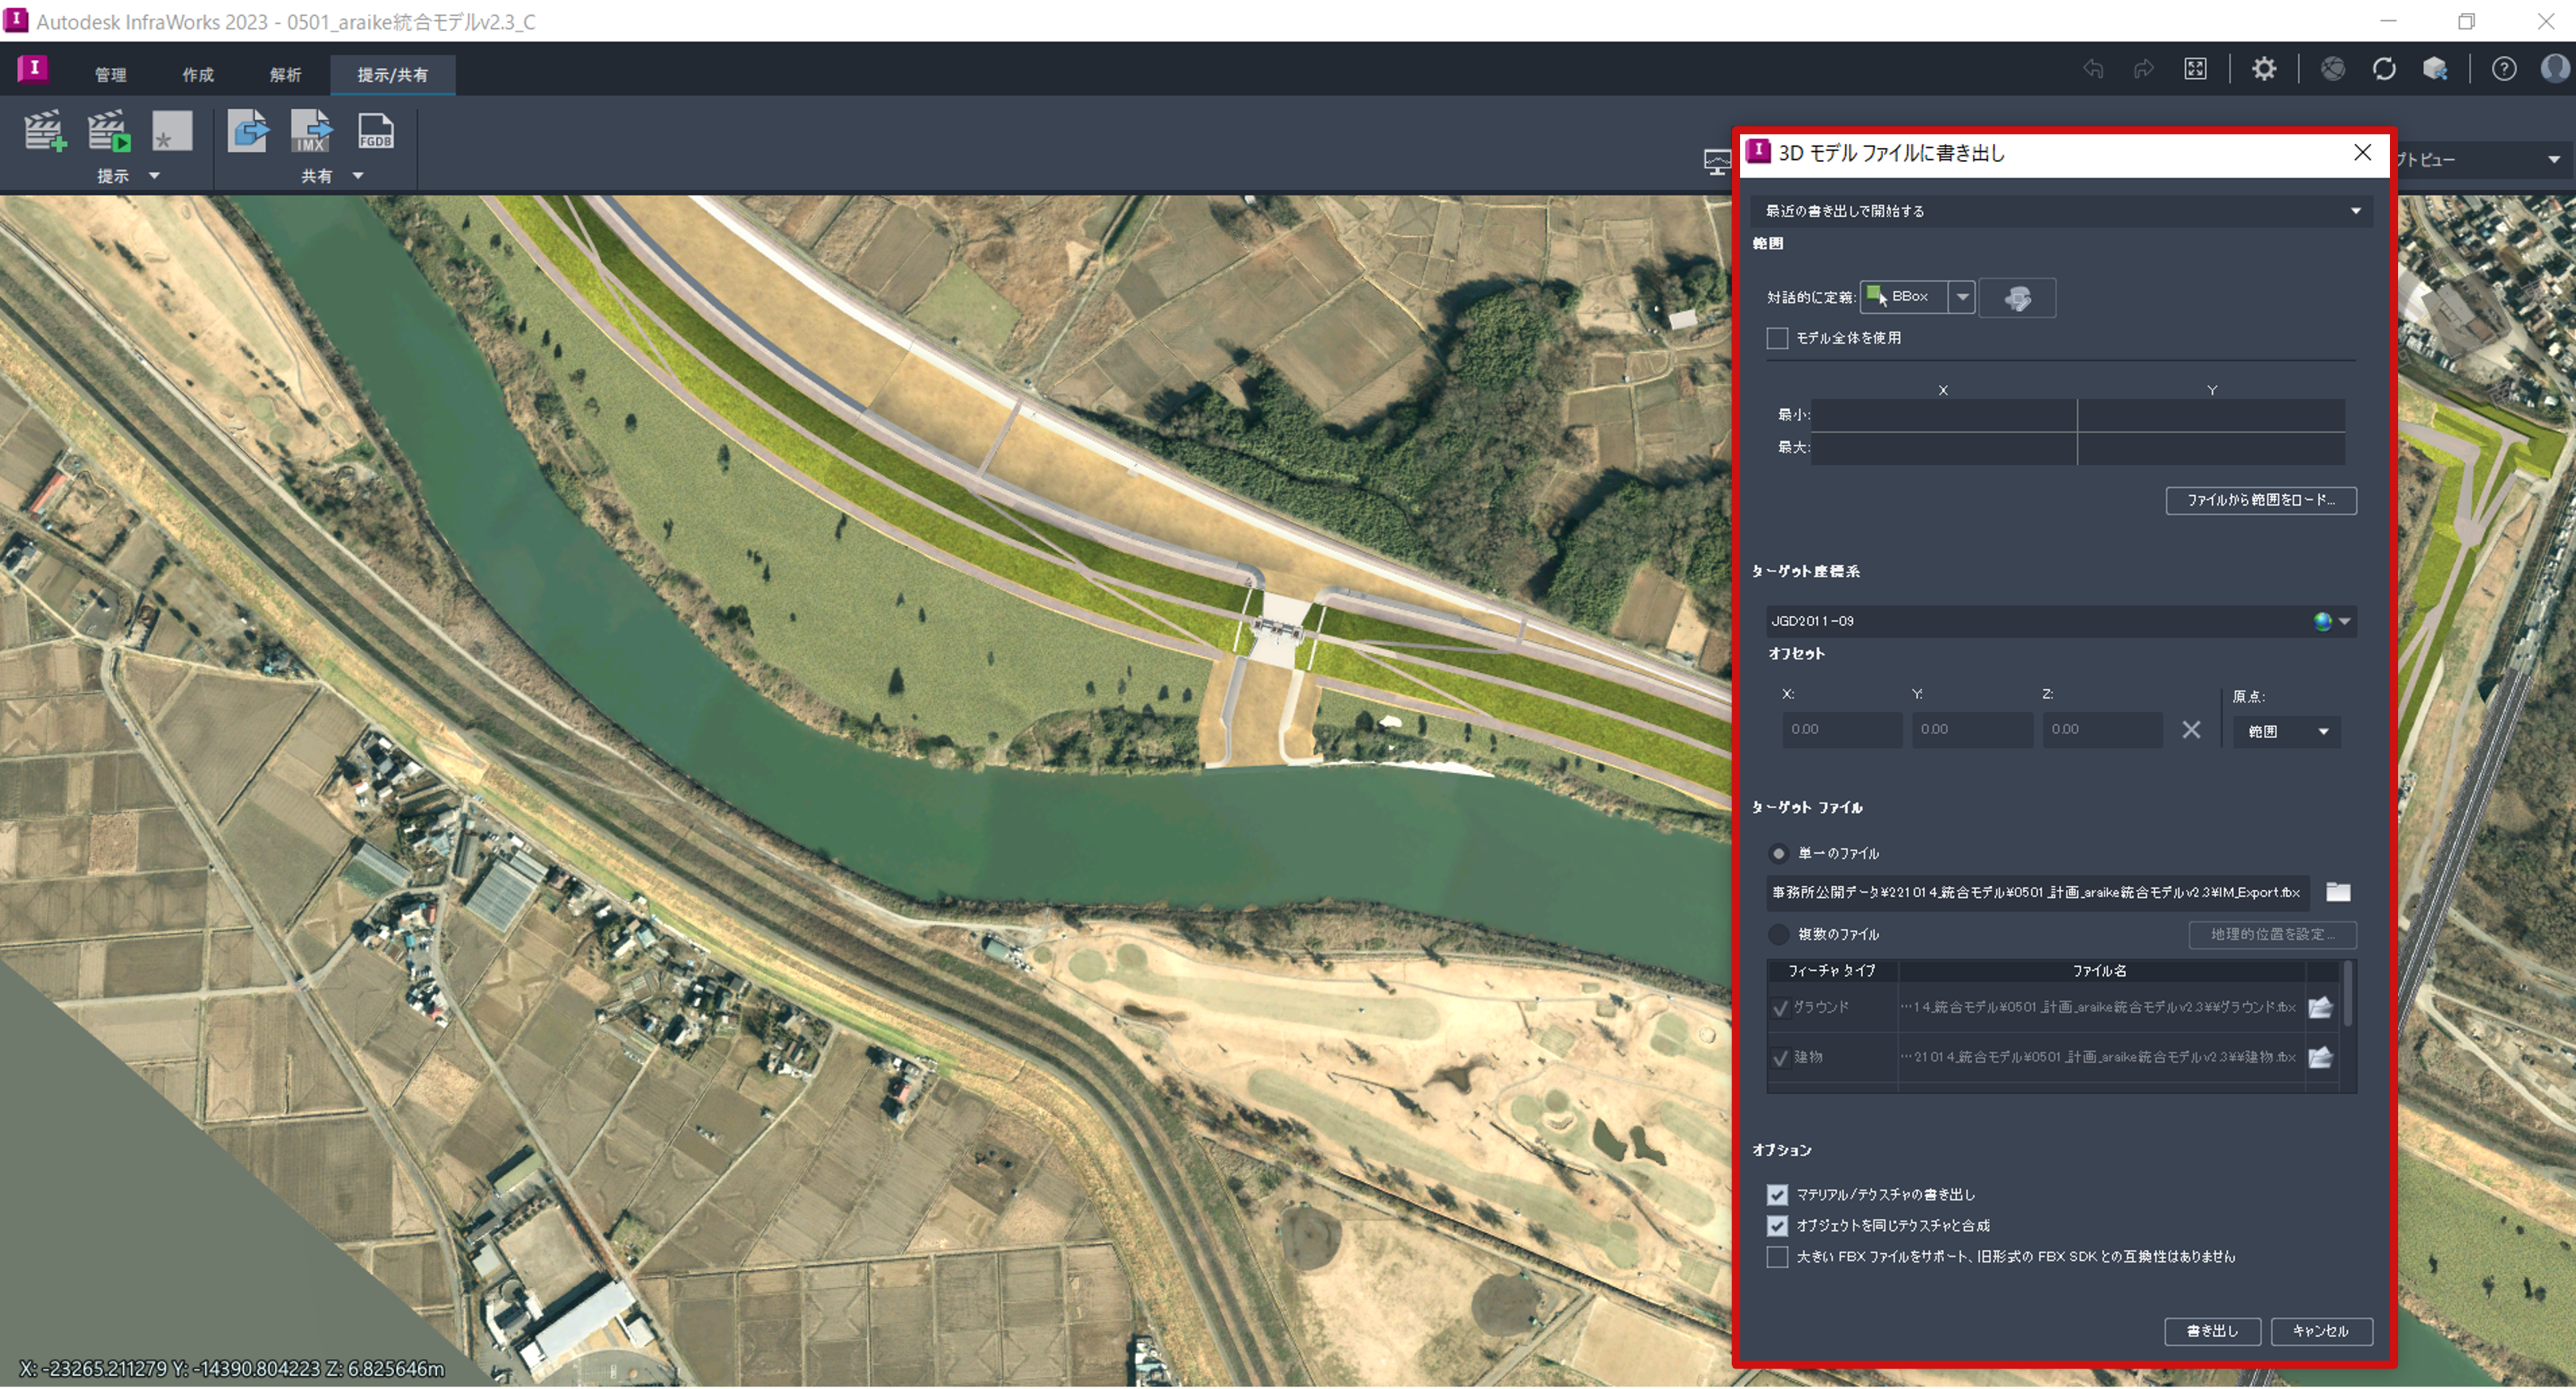Open application options gear icon
This screenshot has height=1389, width=2576.
point(2263,69)
